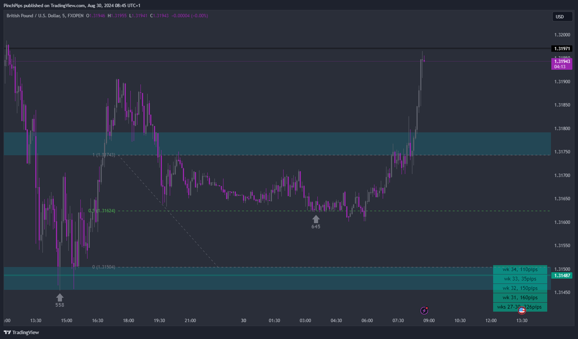Click the 1.31700 price axis label
This screenshot has width=578, height=339.
562,175
